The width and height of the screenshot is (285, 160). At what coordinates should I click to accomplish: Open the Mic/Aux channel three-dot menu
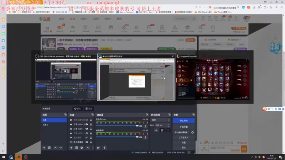tap(145, 126)
